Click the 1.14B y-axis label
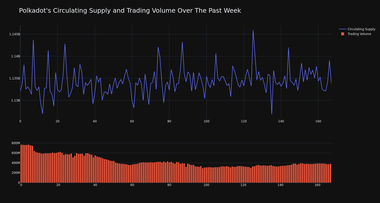The width and height of the screenshot is (380, 203). pyautogui.click(x=15, y=56)
